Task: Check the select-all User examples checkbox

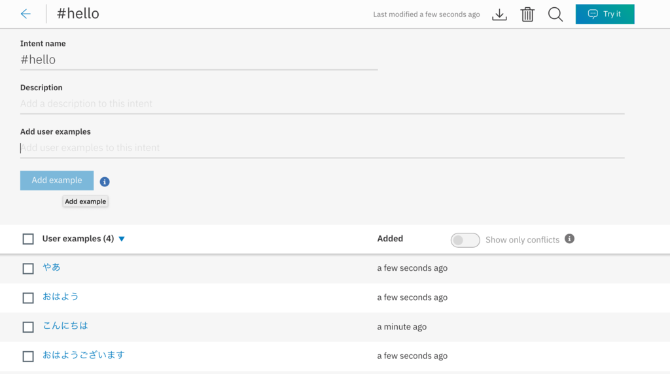Action: pyautogui.click(x=28, y=239)
